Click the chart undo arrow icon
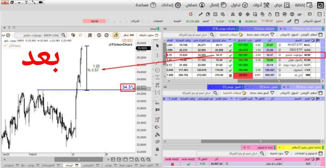The height and width of the screenshot is (168, 326). click(x=73, y=35)
